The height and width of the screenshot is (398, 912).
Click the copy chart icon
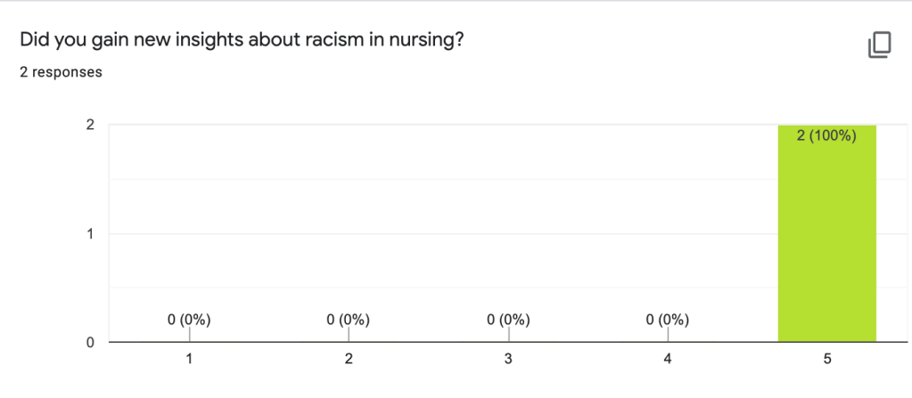point(879,45)
